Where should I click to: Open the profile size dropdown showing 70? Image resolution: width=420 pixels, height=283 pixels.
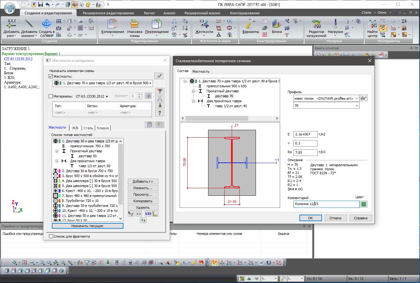pos(356,106)
